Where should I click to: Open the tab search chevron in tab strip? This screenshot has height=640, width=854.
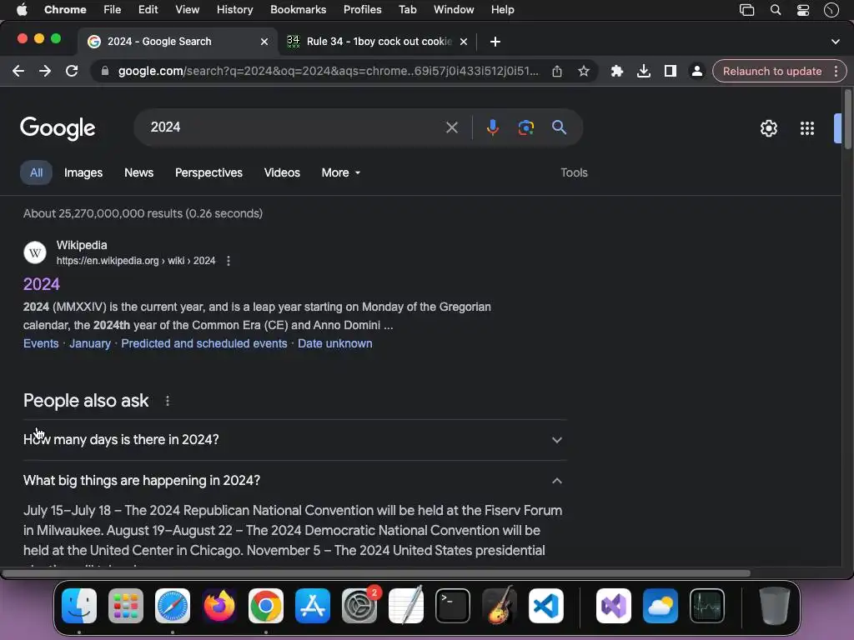(836, 42)
